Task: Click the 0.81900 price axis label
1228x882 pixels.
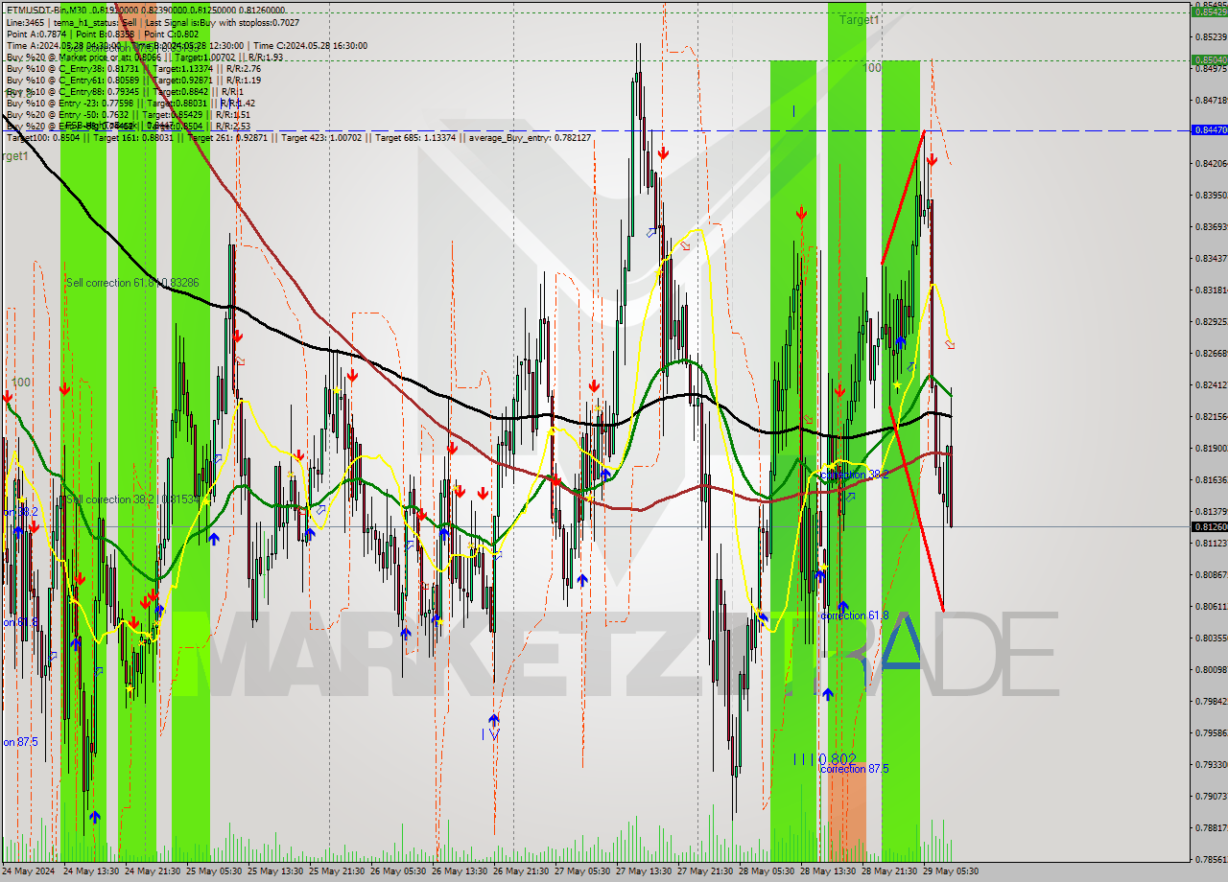Action: [x=1210, y=448]
